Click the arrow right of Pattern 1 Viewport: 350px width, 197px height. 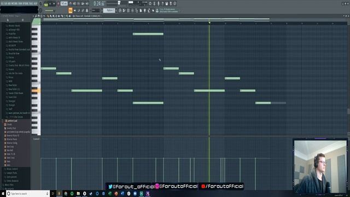[x=116, y=10]
